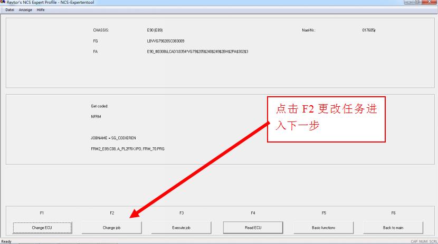Click the F4 label
The image size is (438, 244).
click(253, 213)
